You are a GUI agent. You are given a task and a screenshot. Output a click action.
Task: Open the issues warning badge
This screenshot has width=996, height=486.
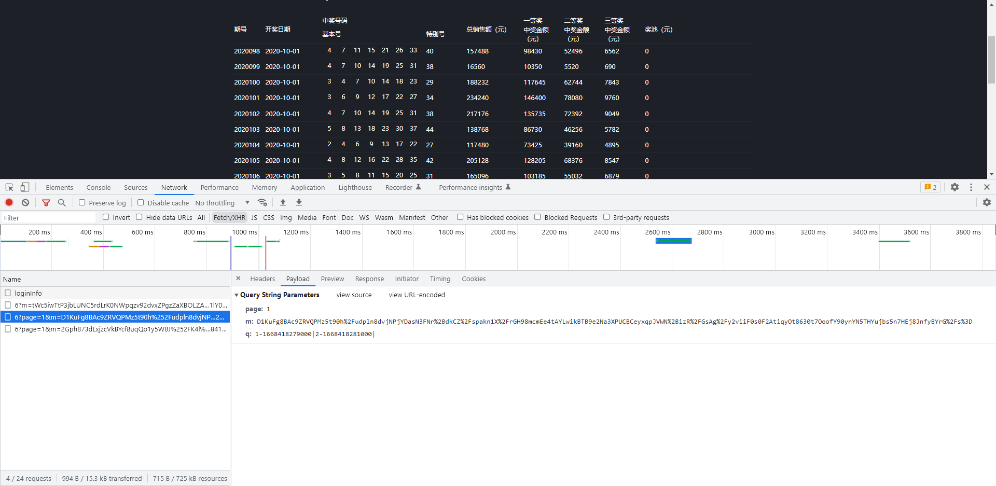[931, 187]
